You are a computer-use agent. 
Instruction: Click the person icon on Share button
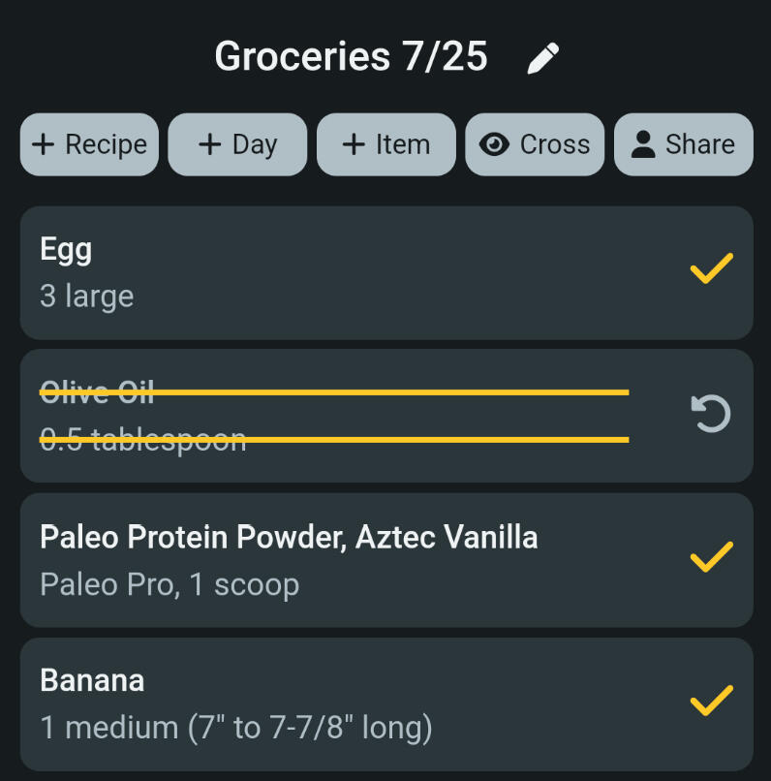(x=643, y=144)
